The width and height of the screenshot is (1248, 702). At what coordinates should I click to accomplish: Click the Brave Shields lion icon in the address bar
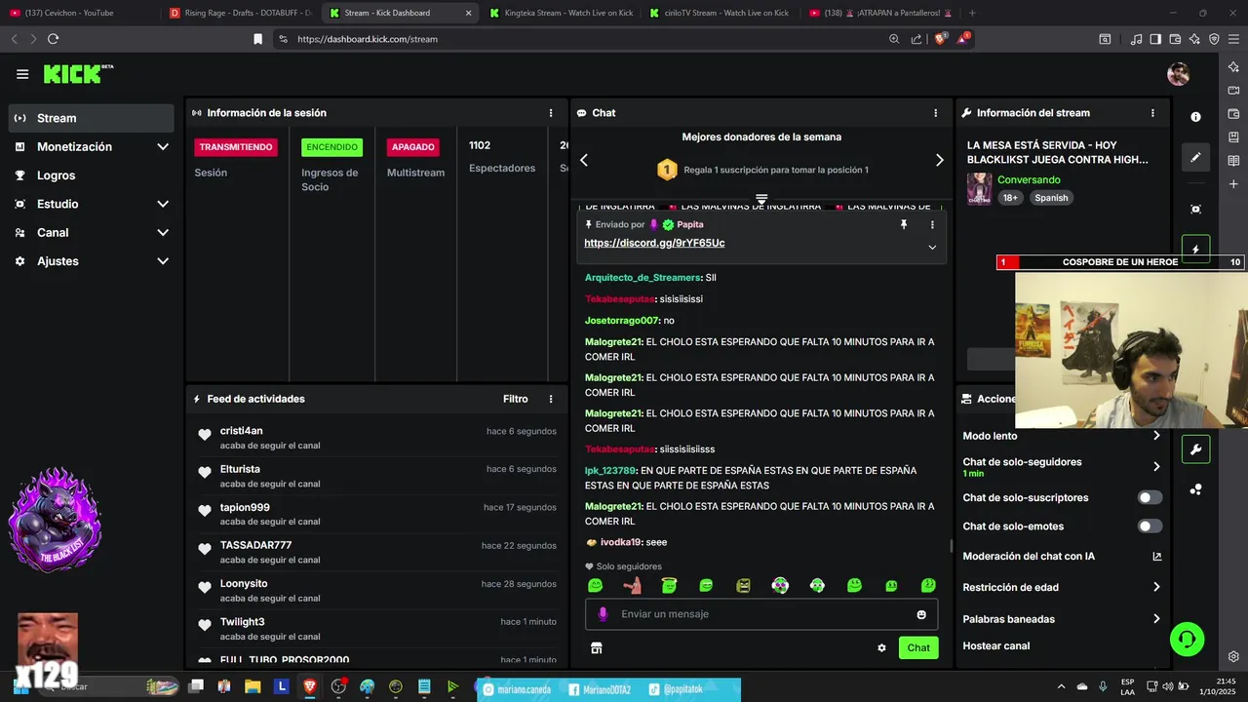[x=940, y=39]
